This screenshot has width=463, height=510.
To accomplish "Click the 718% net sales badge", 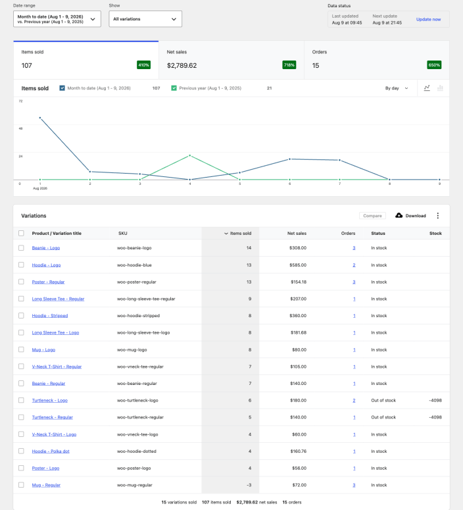I will coord(289,65).
